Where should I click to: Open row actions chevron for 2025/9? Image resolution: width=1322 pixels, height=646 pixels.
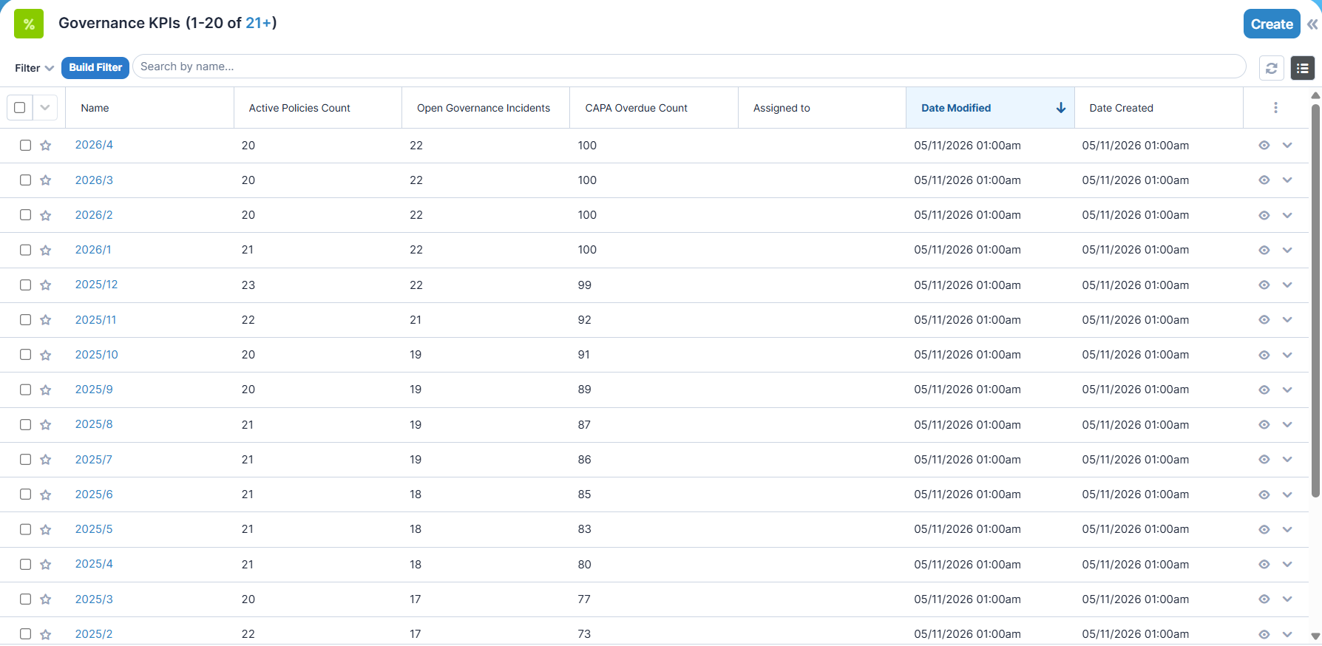tap(1287, 390)
